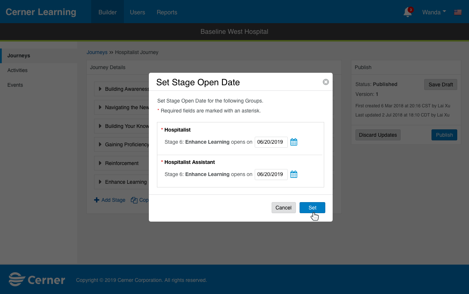This screenshot has width=469, height=294.
Task: Open the notifications bell icon
Action: (408, 12)
